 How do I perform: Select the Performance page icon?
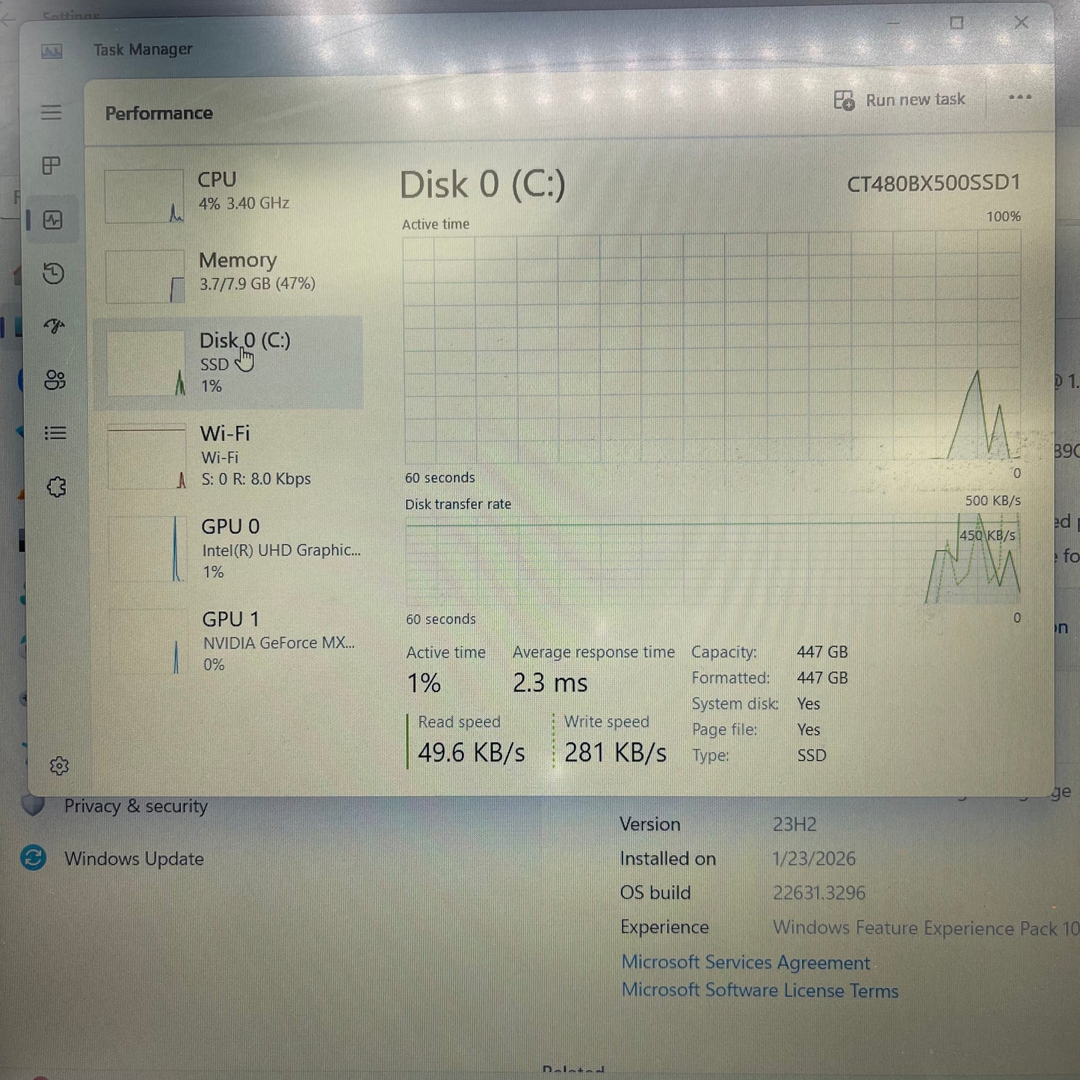click(53, 220)
